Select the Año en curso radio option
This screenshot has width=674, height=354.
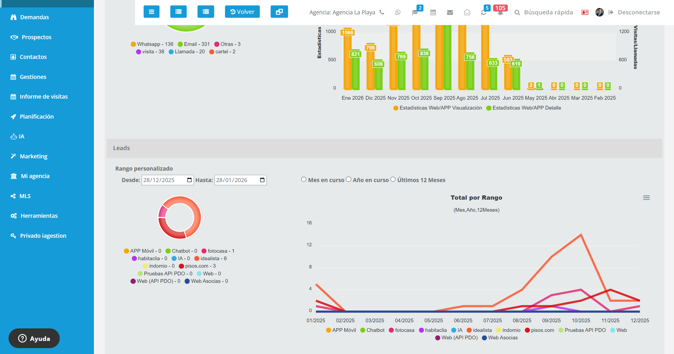pyautogui.click(x=348, y=179)
